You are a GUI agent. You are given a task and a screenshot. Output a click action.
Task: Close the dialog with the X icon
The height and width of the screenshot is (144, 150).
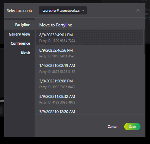pyautogui.click(x=138, y=11)
